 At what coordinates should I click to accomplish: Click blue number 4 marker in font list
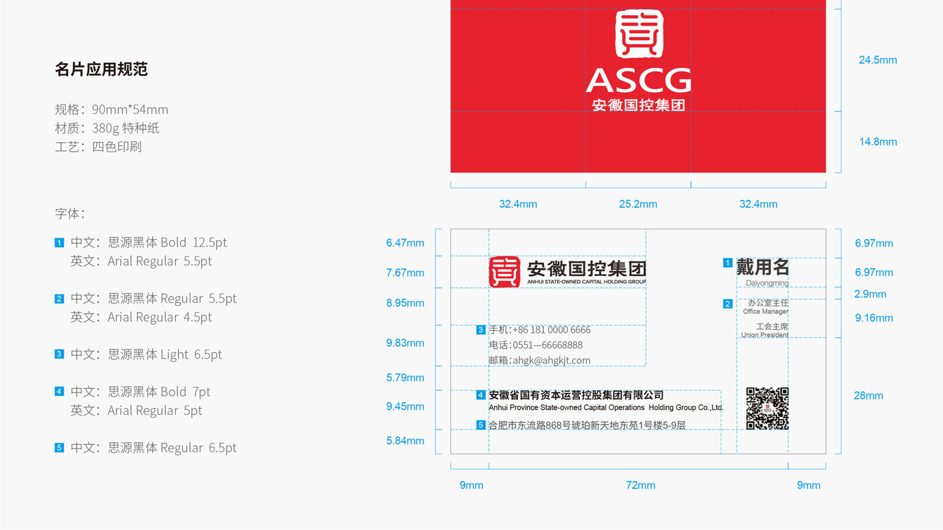click(x=59, y=391)
